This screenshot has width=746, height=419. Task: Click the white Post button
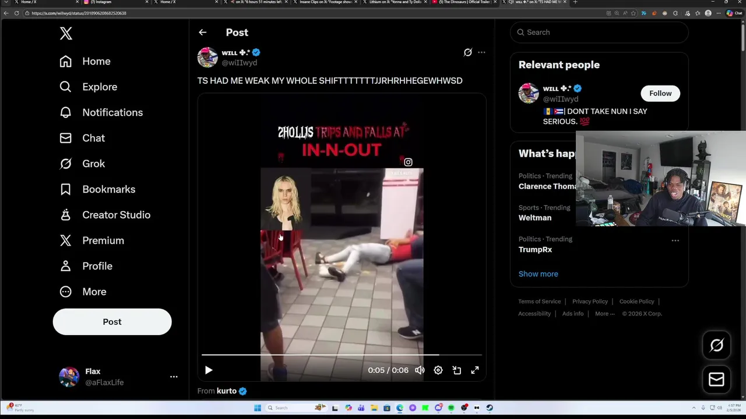(112, 322)
